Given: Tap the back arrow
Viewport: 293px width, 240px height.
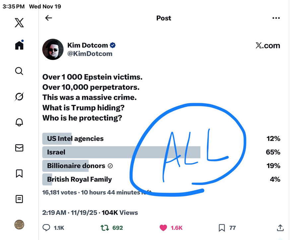Looking at the screenshot, I should pyautogui.click(x=49, y=18).
